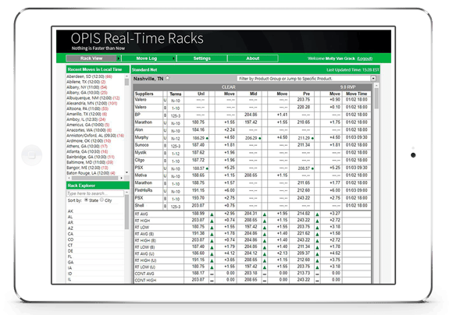Click Recent Moves horizontal scroll right arrow
The width and height of the screenshot is (449, 315).
pyautogui.click(x=121, y=178)
